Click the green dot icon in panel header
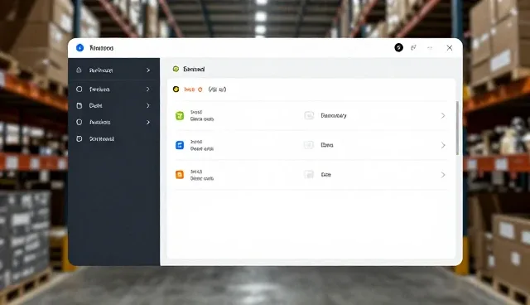The height and width of the screenshot is (305, 530). point(176,69)
